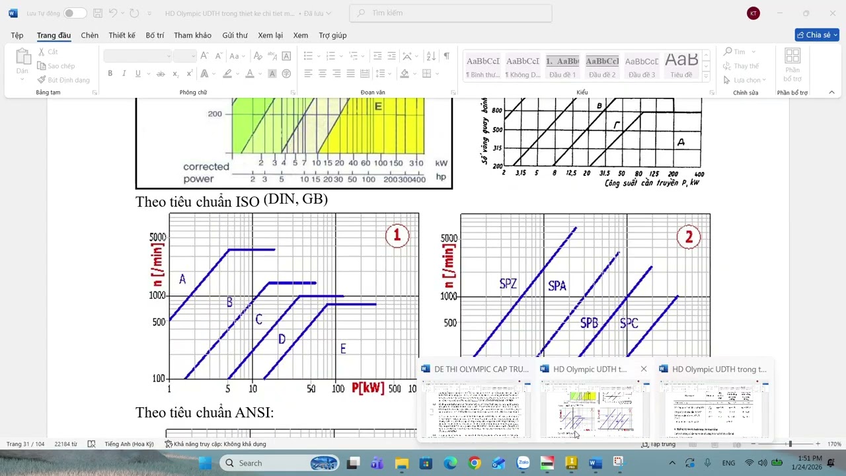
Task: Apply strikethrough formatting
Action: pyautogui.click(x=161, y=73)
